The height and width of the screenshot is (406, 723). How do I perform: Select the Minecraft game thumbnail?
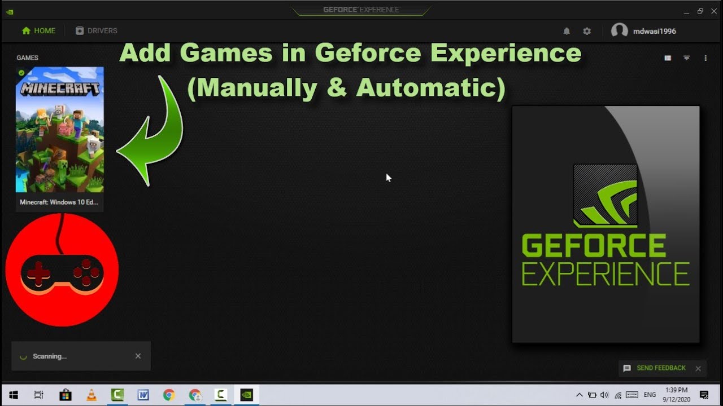tap(60, 130)
